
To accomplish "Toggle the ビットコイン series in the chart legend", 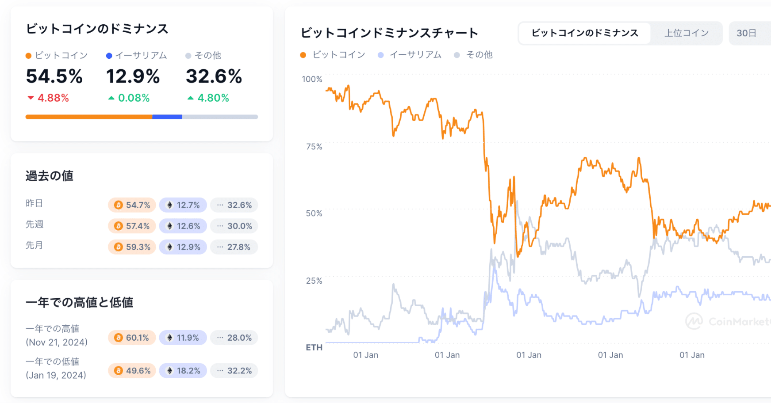I will 333,55.
